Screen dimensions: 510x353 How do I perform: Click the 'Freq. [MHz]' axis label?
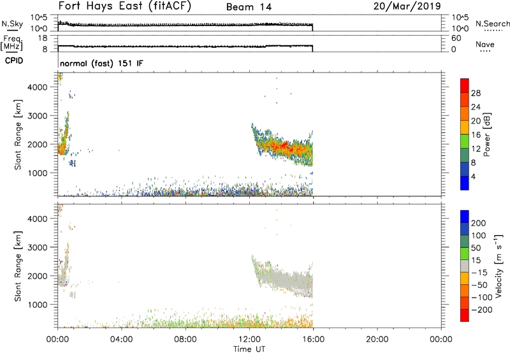[x=12, y=43]
